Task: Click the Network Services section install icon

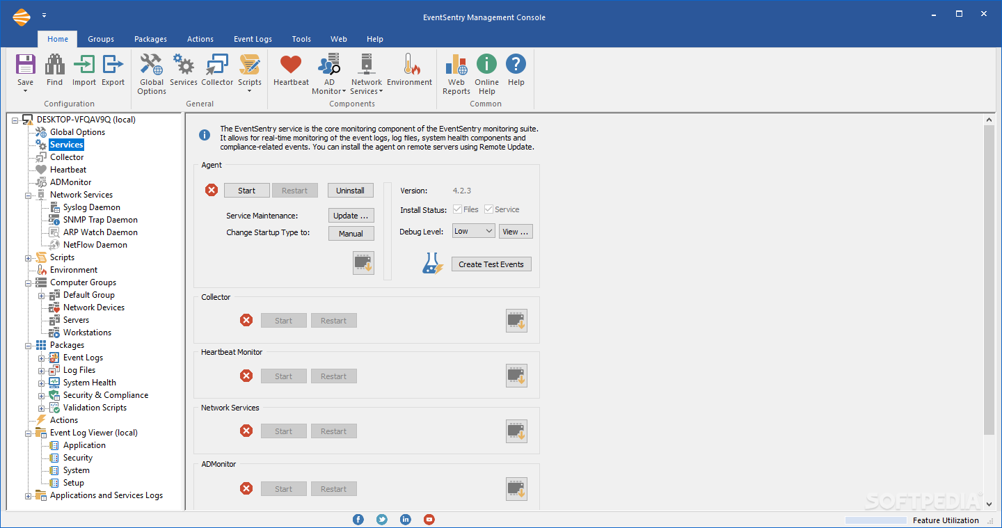Action: click(516, 431)
